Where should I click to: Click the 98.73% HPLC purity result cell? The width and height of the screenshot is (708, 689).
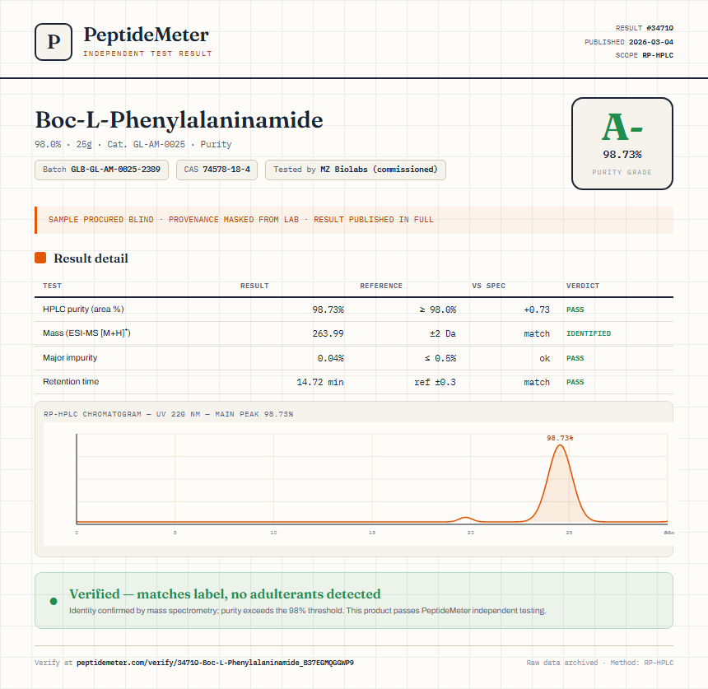click(x=328, y=310)
